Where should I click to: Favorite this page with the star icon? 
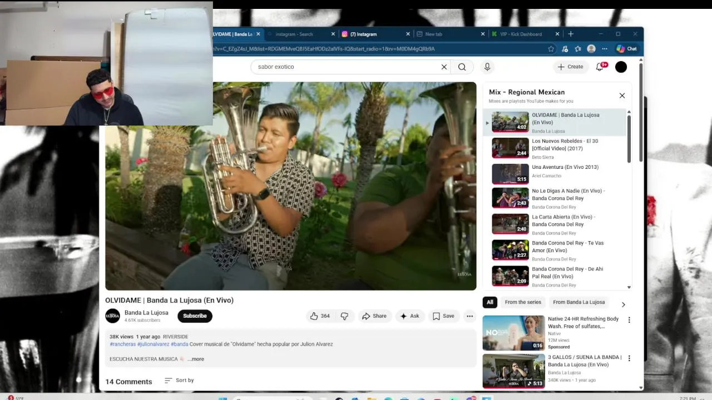(551, 49)
